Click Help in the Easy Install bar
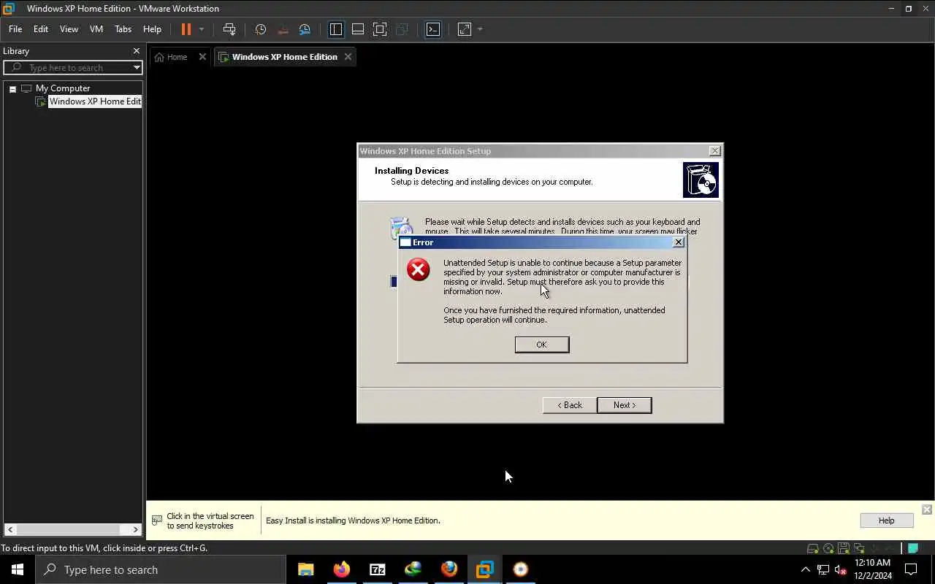This screenshot has width=935, height=584. 886,520
